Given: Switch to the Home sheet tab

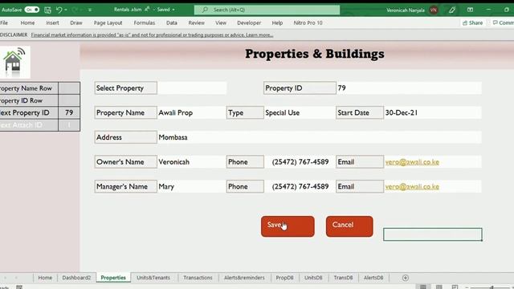Looking at the screenshot, I should [45, 278].
